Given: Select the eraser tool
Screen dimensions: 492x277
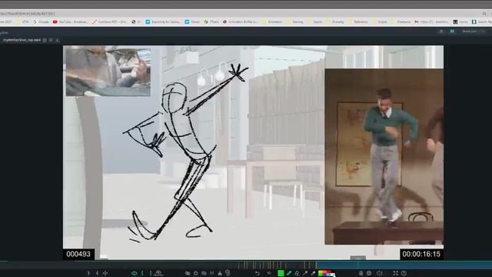Looking at the screenshot, I should click(297, 273).
